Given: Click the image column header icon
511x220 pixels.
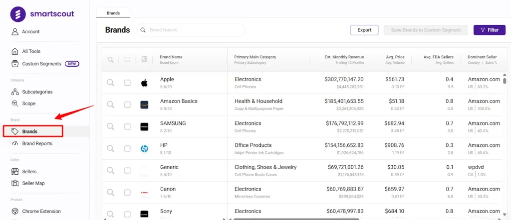Looking at the screenshot, I should [144, 59].
